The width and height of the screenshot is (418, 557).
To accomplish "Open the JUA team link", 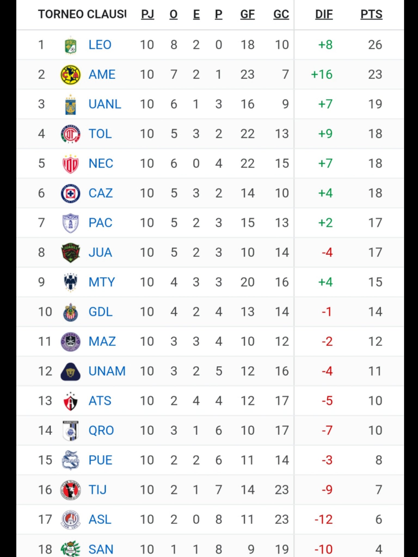I will click(100, 253).
